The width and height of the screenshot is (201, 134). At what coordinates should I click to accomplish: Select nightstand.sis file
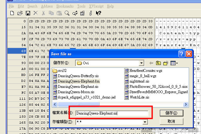[137, 81]
